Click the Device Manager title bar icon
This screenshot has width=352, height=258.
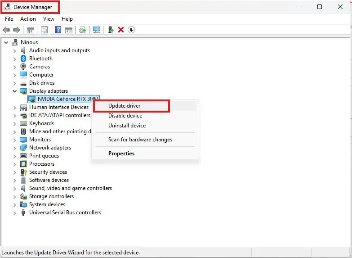point(7,7)
